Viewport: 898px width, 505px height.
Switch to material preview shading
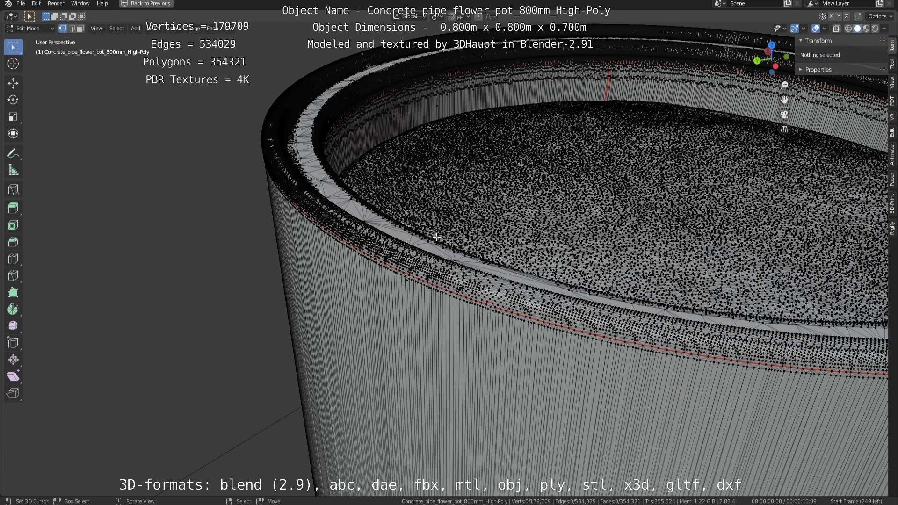(866, 29)
